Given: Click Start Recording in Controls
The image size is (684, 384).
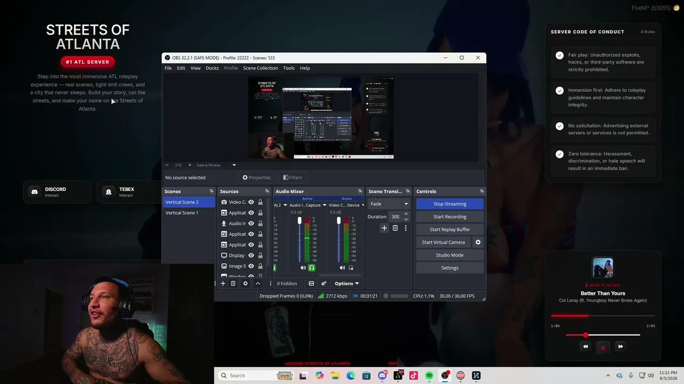Looking at the screenshot, I should pyautogui.click(x=450, y=217).
